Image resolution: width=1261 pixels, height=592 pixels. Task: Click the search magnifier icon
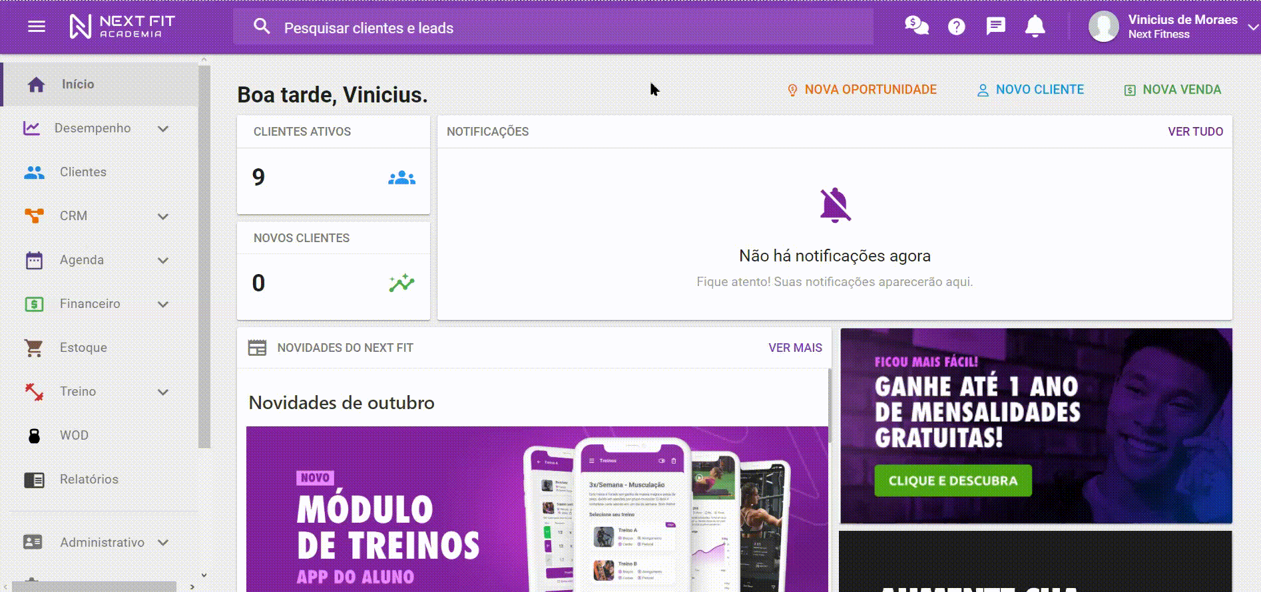pos(262,27)
